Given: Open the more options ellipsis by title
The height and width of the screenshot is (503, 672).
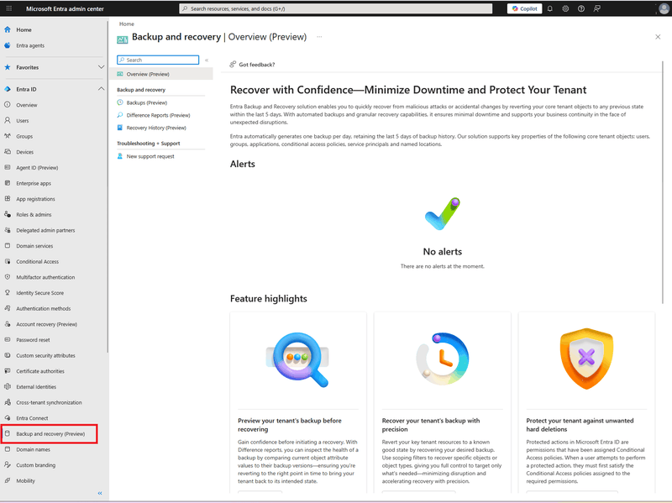Looking at the screenshot, I should [319, 37].
